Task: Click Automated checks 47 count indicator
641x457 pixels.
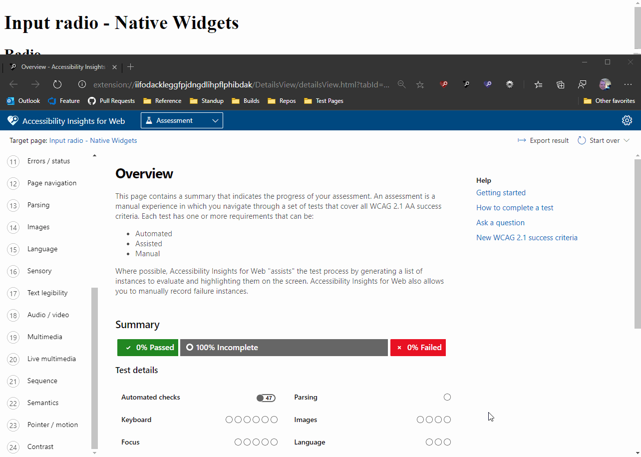Action: (266, 398)
